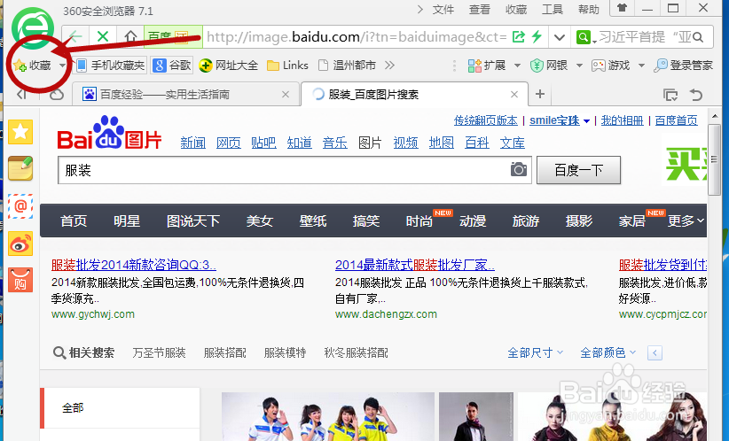Click the page vertical scrollbar thumb
This screenshot has width=729, height=441.
(714, 160)
